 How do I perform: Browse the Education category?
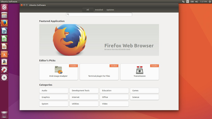click(x=114, y=91)
